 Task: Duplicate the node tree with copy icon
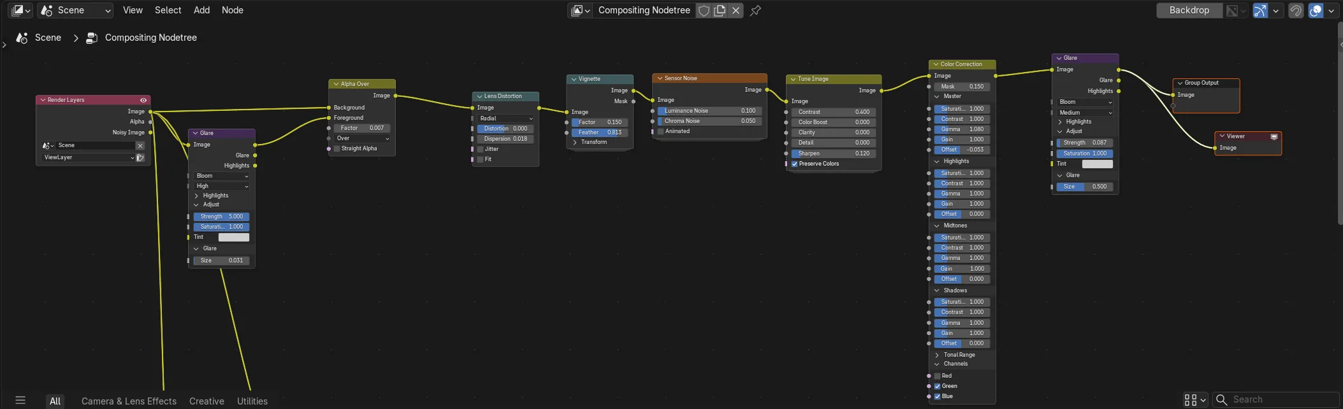point(720,10)
